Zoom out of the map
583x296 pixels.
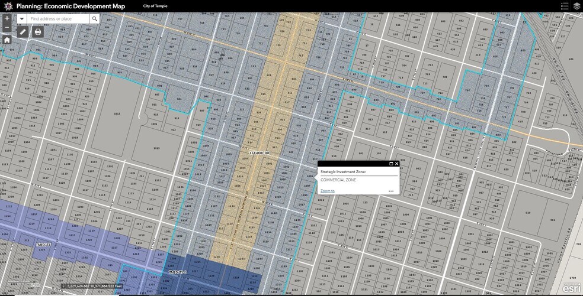pyautogui.click(x=7, y=28)
